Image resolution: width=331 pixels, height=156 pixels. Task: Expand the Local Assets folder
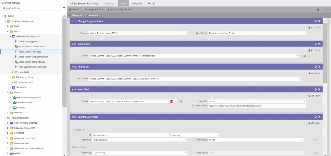pos(13,72)
